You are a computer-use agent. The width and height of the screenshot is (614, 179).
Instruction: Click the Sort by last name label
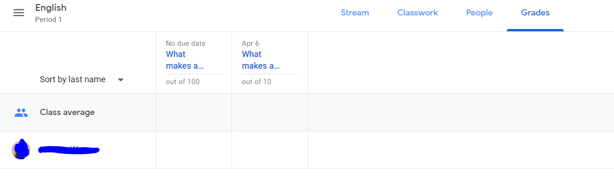coord(73,79)
